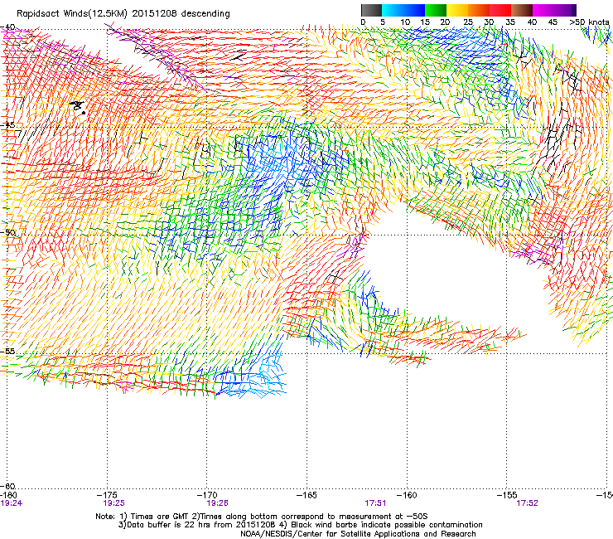Screen dimensions: 613x539
Task: Click the "25" legend scale label
Action: coord(468,22)
